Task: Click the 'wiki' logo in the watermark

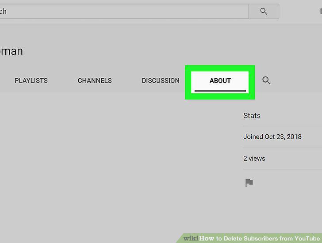Action: pos(191,239)
